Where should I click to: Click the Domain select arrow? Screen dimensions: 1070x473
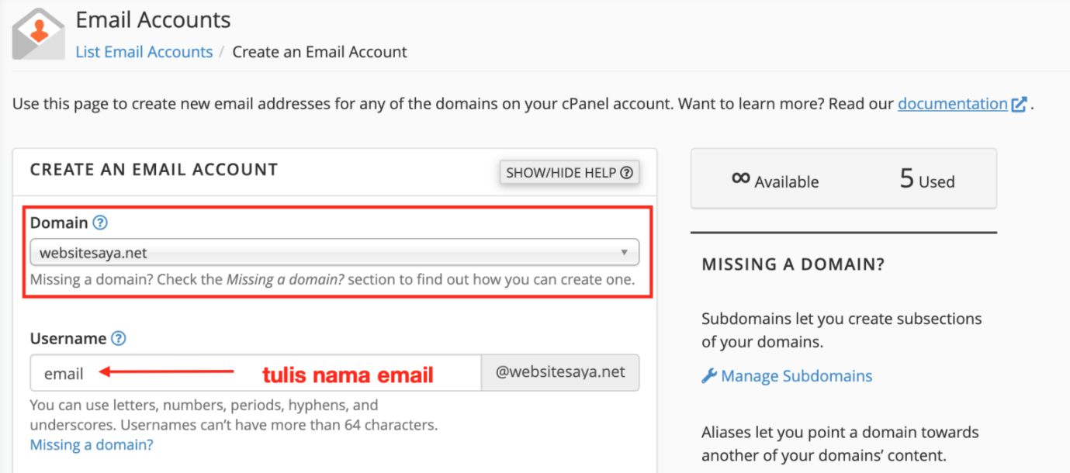[624, 253]
